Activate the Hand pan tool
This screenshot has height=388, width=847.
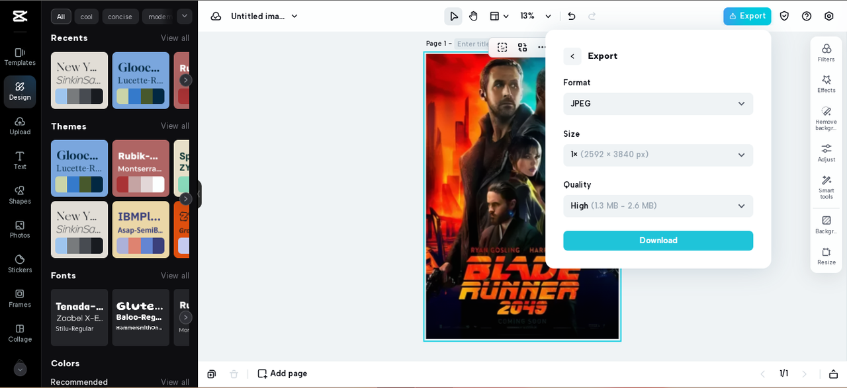[x=473, y=16]
